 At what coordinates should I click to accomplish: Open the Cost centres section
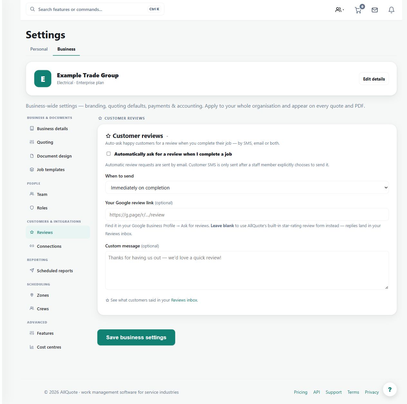(x=58, y=347)
